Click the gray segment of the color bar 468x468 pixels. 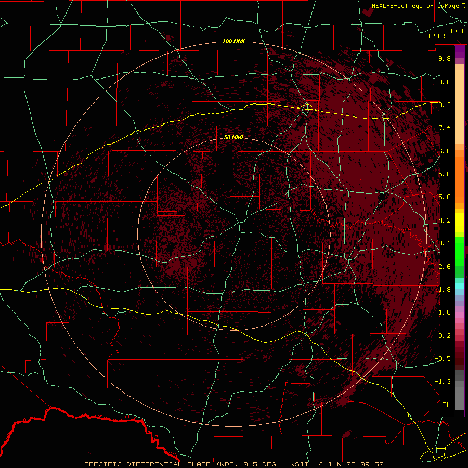[x=459, y=391]
